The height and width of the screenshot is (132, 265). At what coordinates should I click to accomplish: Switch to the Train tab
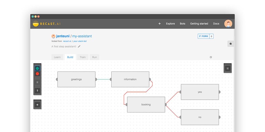[83, 57]
